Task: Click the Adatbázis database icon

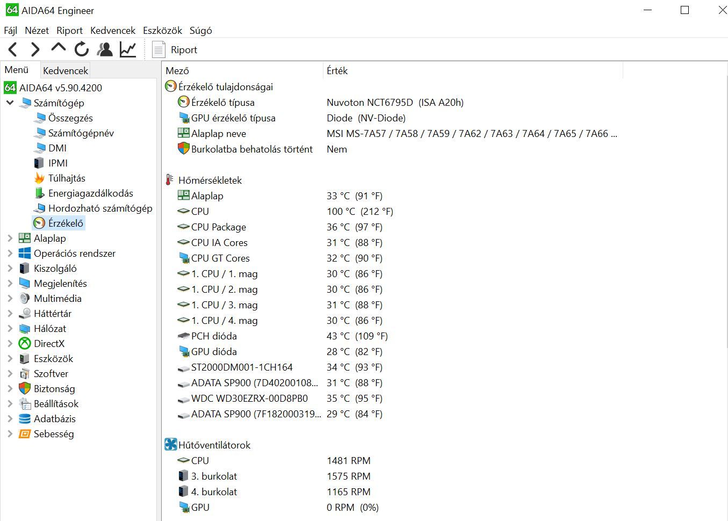Action: pos(25,418)
